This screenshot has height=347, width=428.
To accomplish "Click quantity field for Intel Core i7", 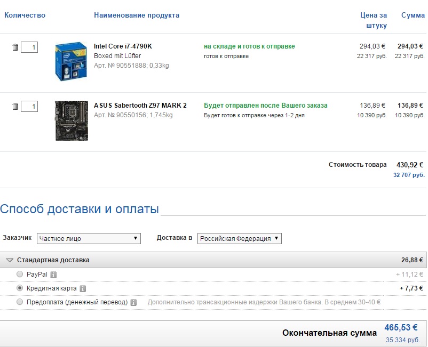I will (29, 47).
